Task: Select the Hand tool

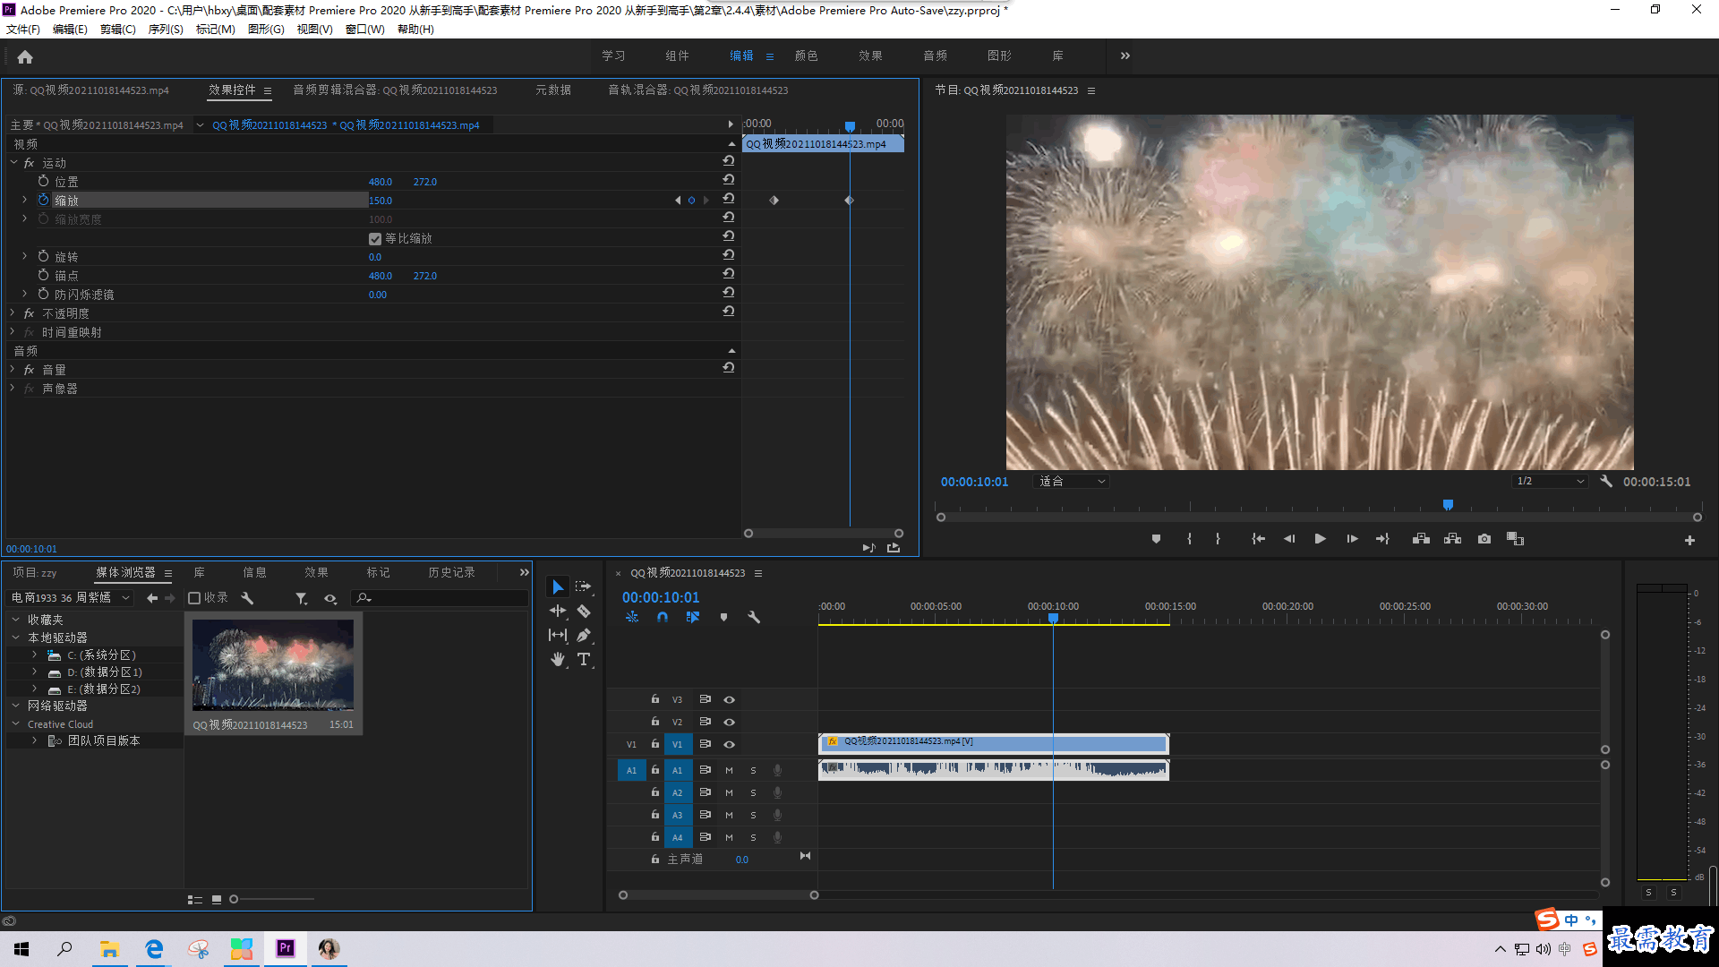Action: (x=558, y=659)
